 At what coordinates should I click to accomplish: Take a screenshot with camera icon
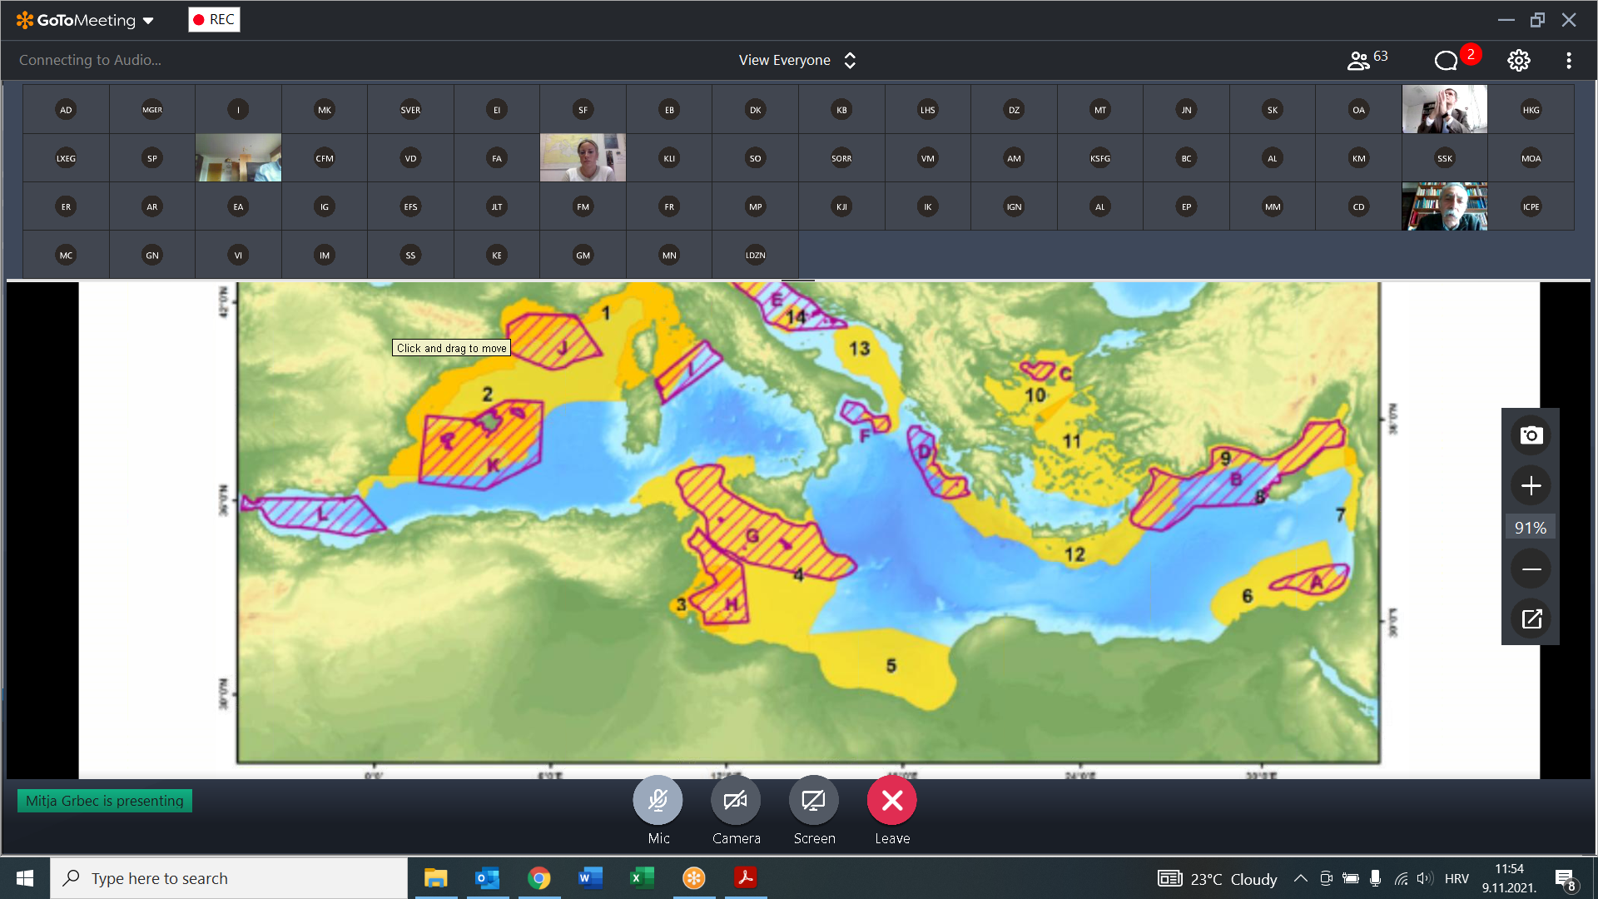tap(1531, 435)
